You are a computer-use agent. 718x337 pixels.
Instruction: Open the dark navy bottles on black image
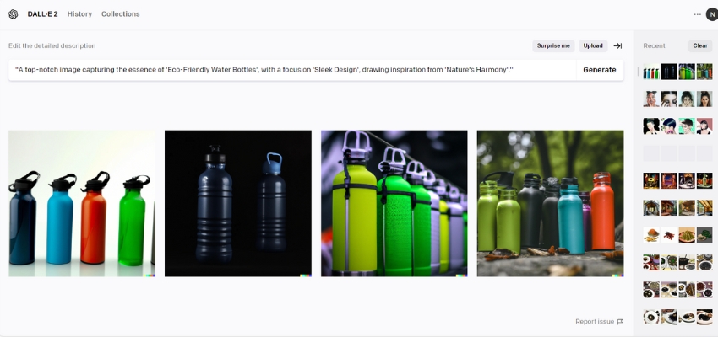[x=238, y=204]
